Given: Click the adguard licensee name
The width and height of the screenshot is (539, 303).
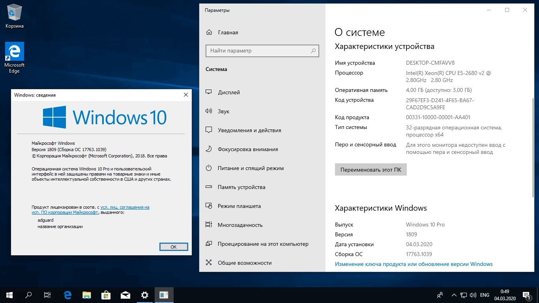Looking at the screenshot, I should (x=46, y=220).
